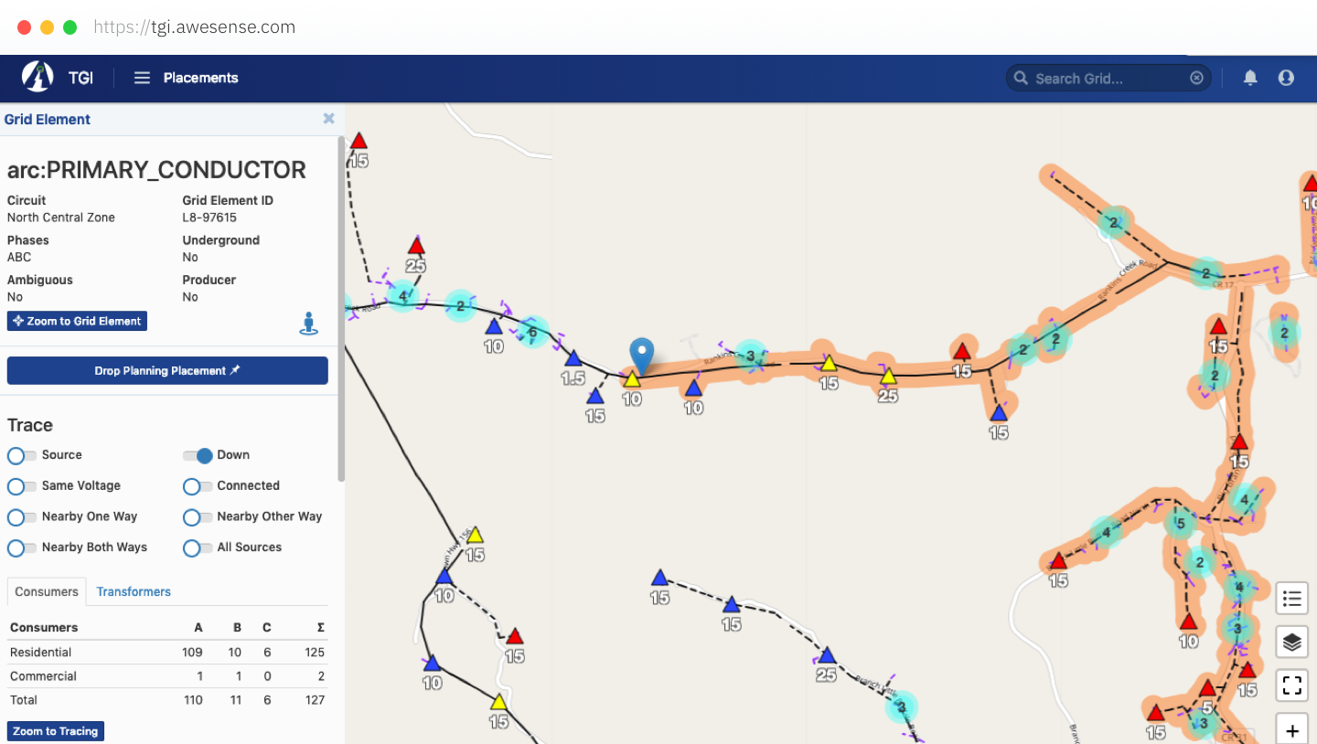Click inside the Search Grid input field
Image resolution: width=1317 pixels, height=744 pixels.
tap(1107, 78)
